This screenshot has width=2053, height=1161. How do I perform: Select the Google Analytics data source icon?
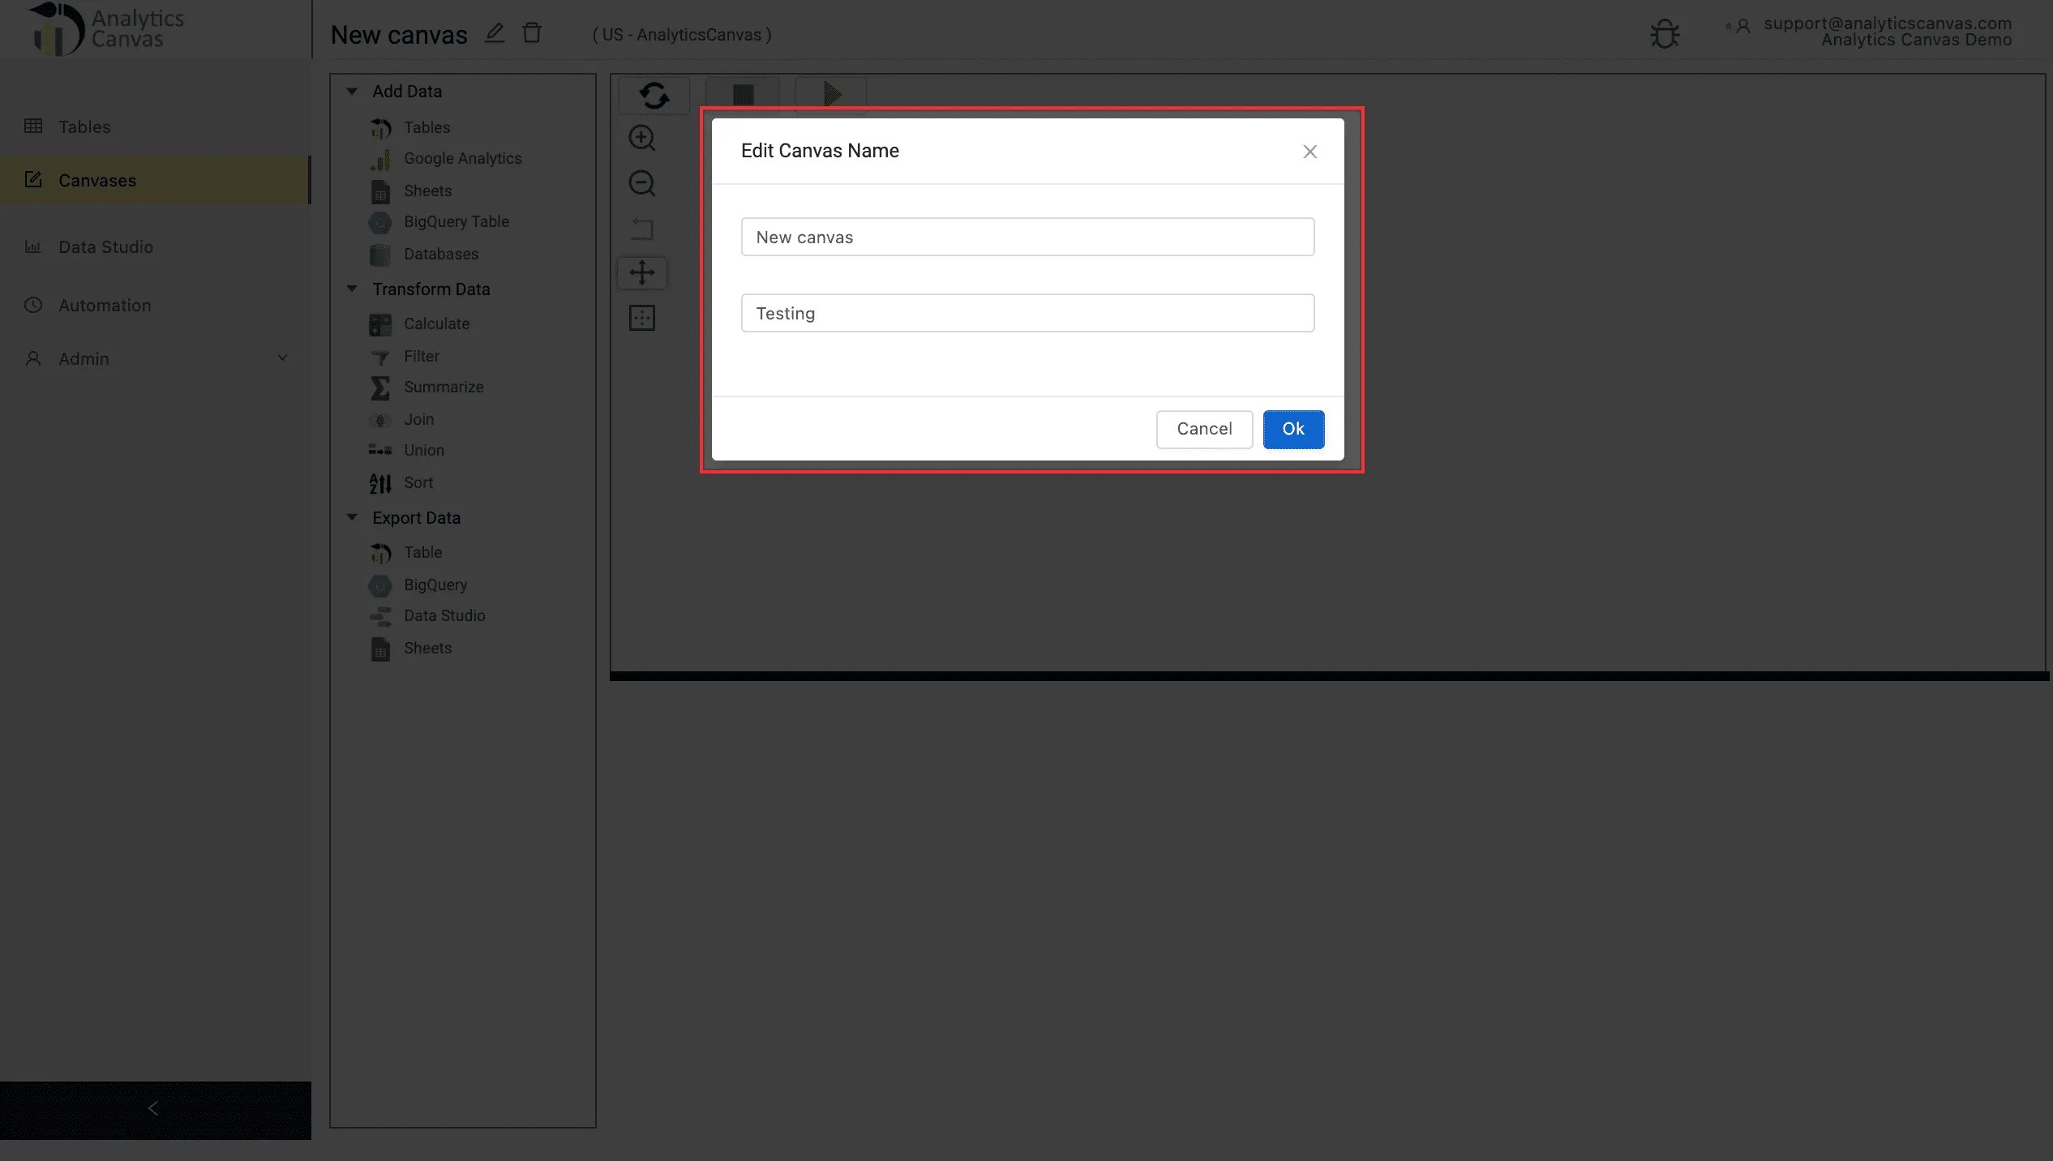379,159
